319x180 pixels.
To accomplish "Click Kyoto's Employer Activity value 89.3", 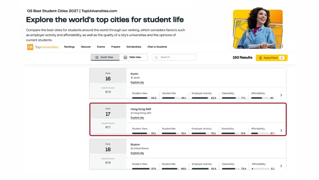I will coord(214,98).
